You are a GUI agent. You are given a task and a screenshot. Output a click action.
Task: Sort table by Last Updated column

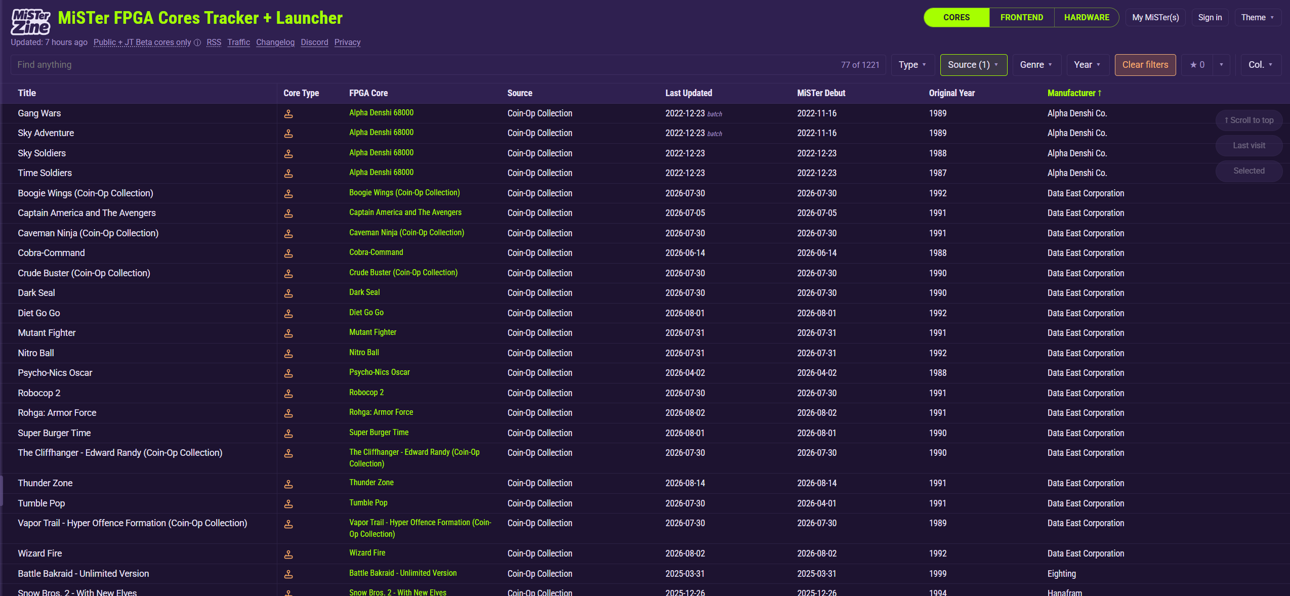688,93
